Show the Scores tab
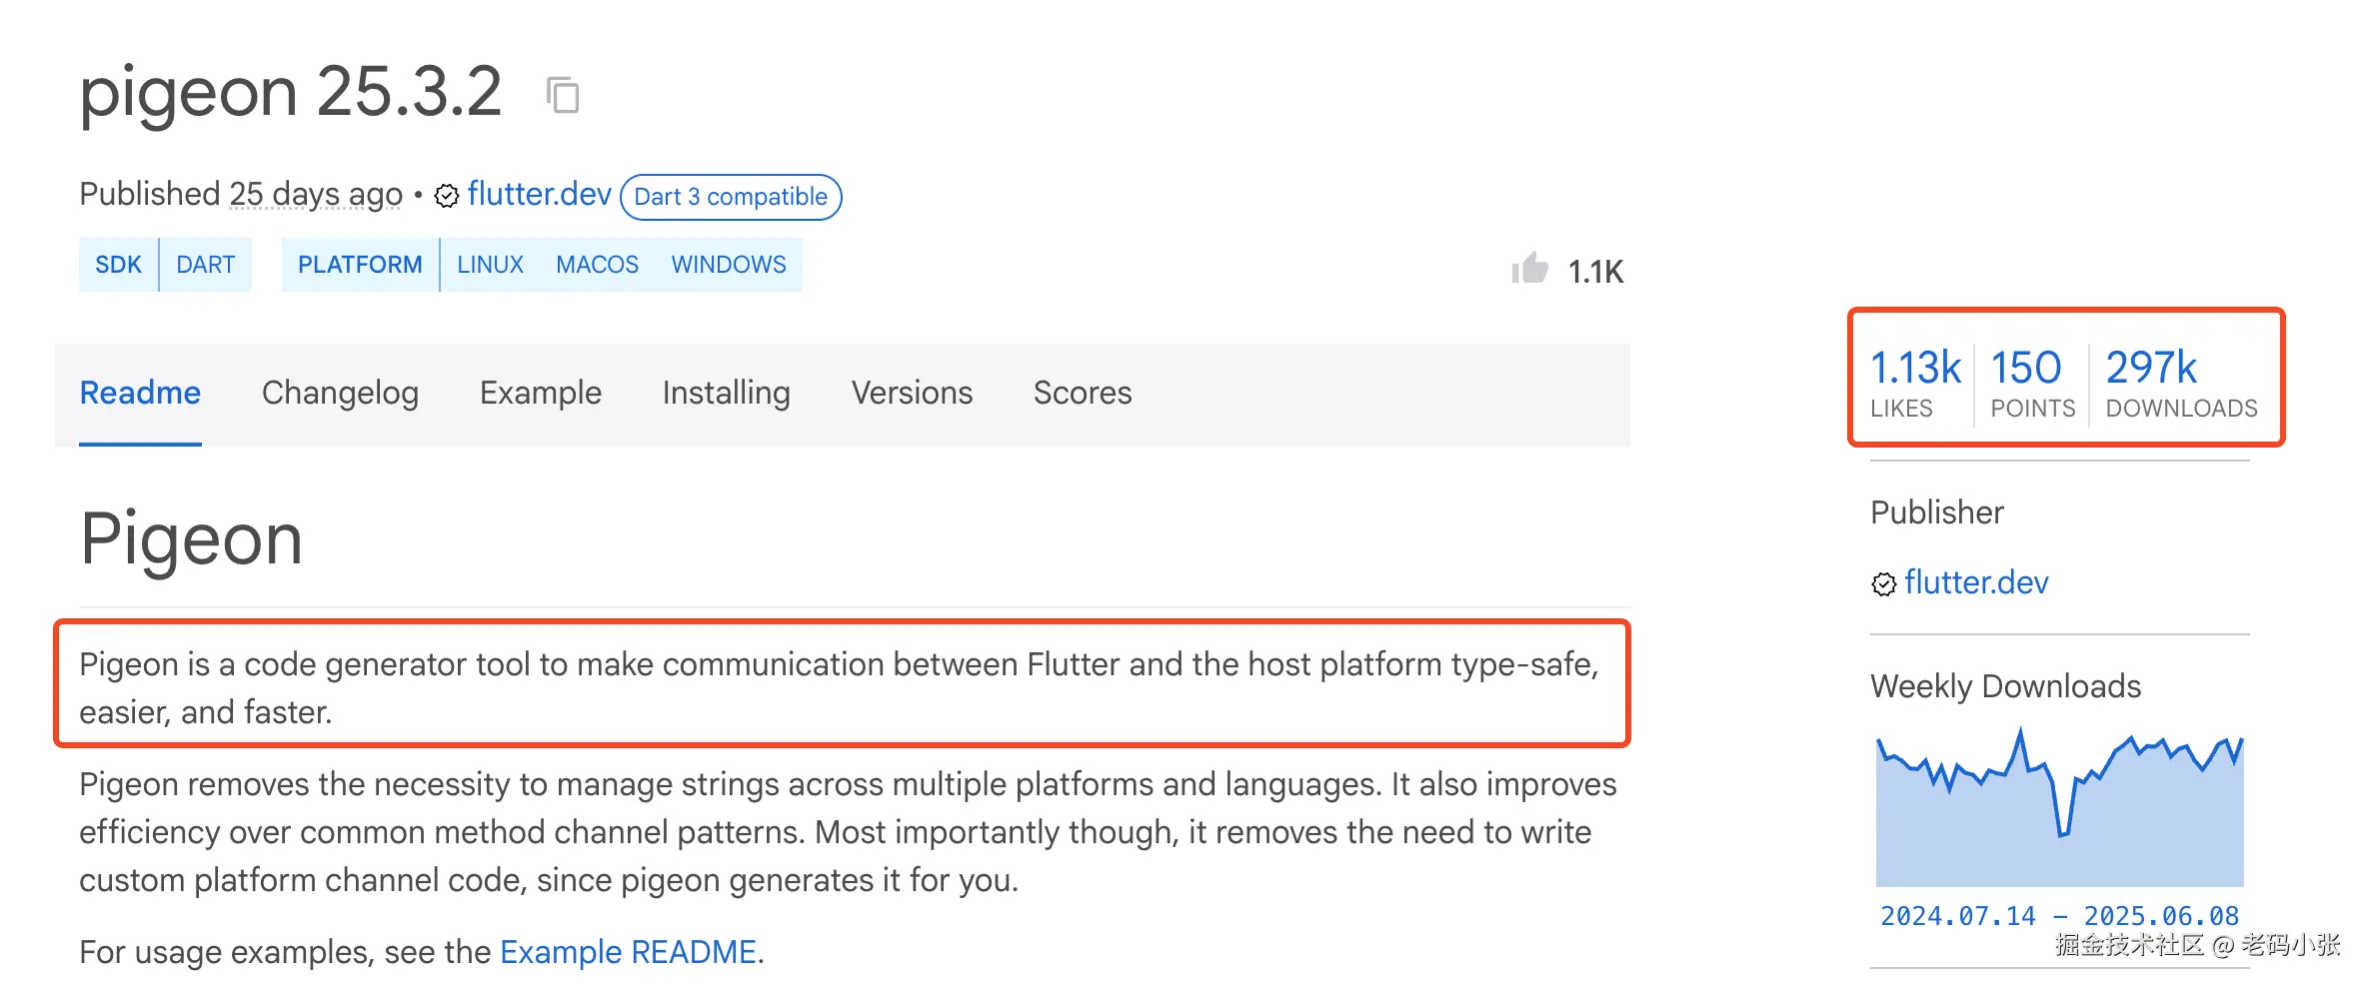 [1083, 393]
